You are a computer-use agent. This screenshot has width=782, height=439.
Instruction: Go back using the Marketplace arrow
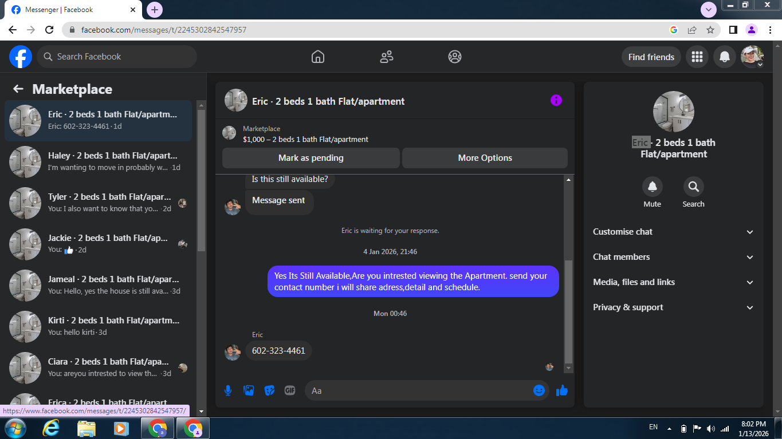pos(18,89)
